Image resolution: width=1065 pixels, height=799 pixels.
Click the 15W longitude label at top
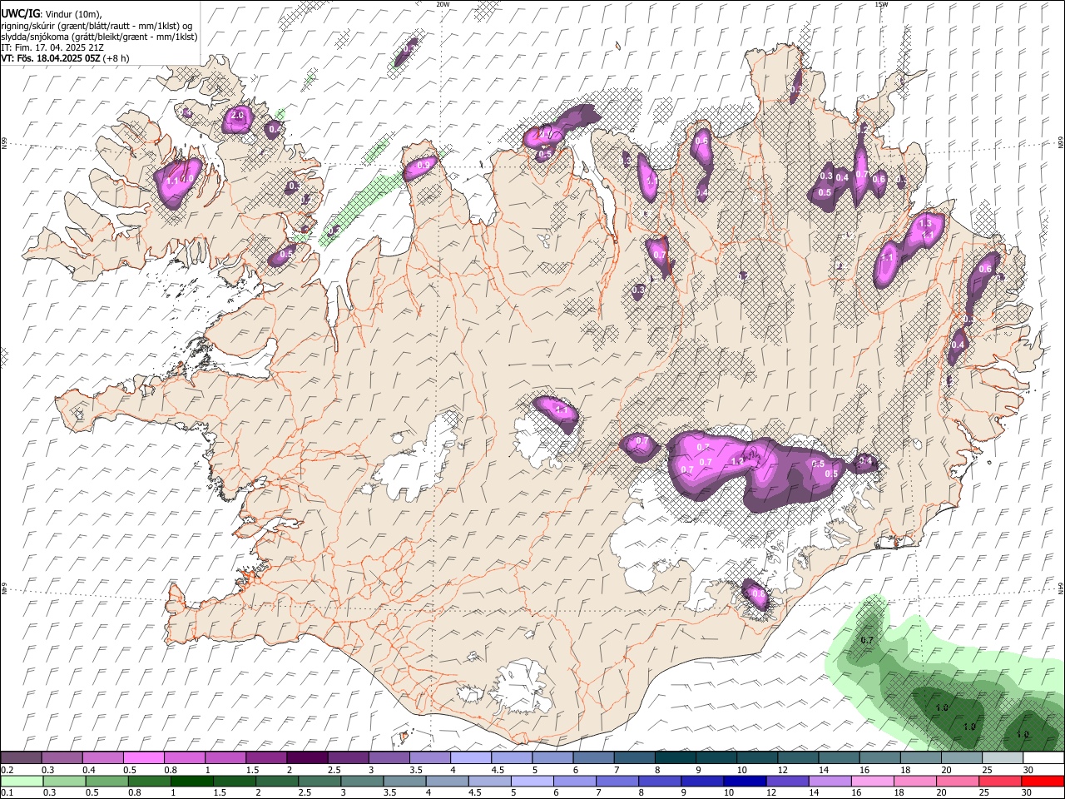(881, 4)
